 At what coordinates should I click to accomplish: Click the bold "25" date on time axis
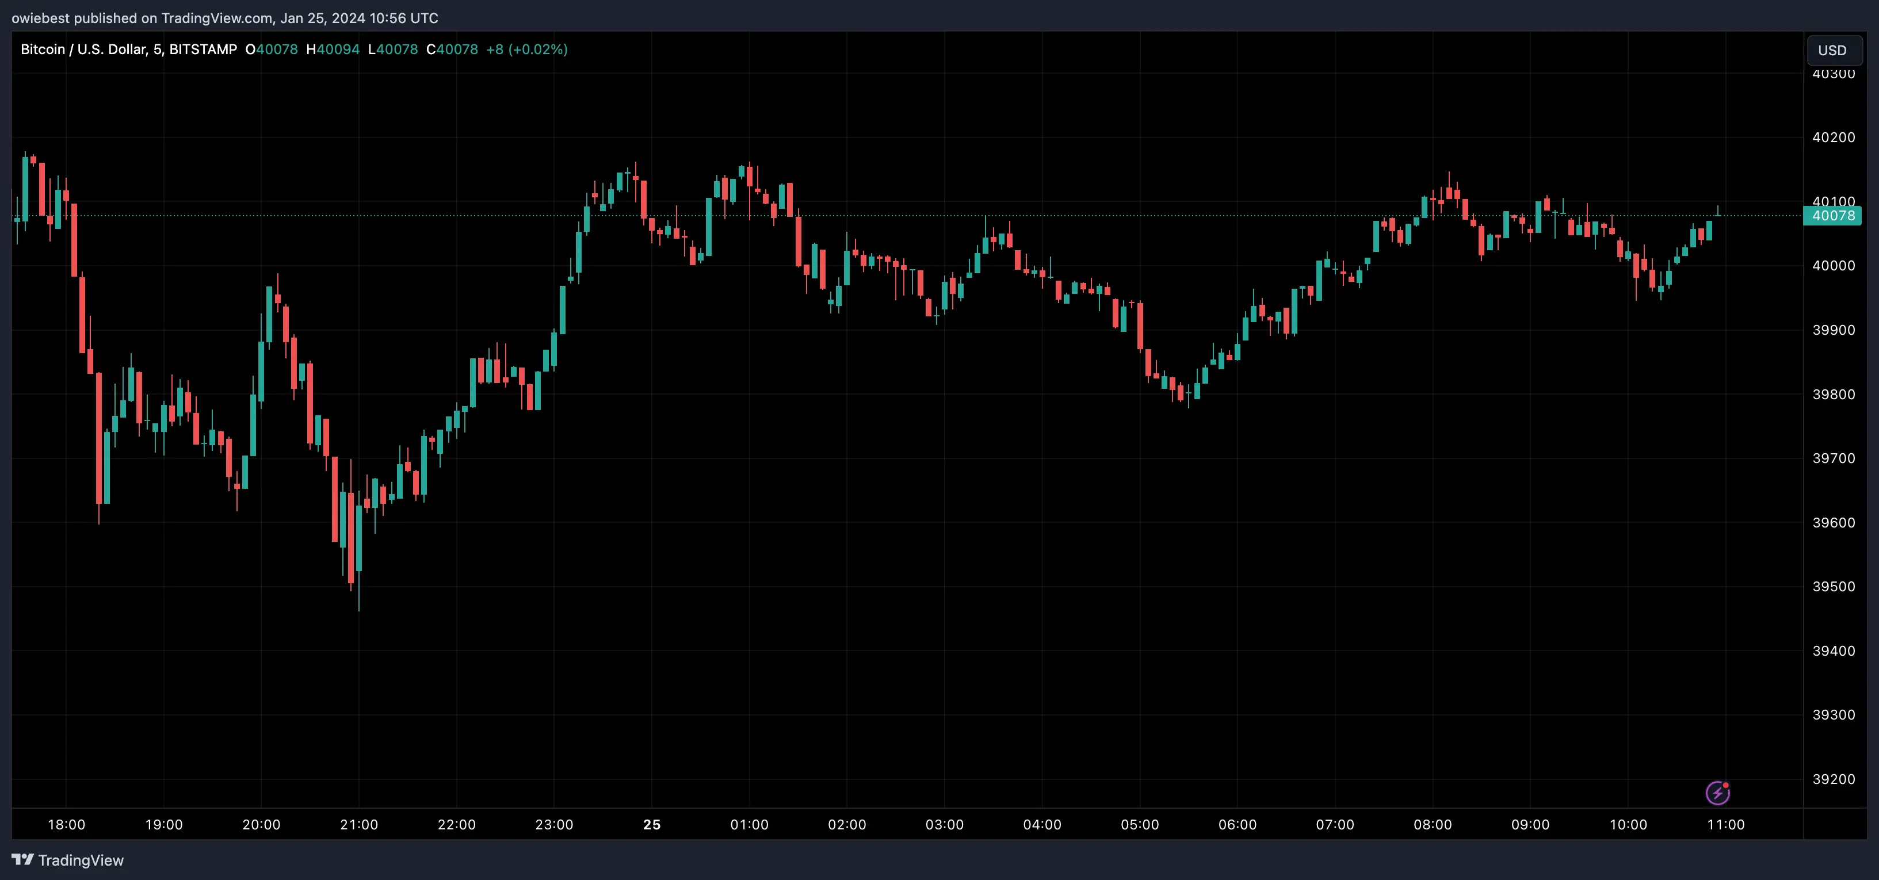[x=651, y=825]
